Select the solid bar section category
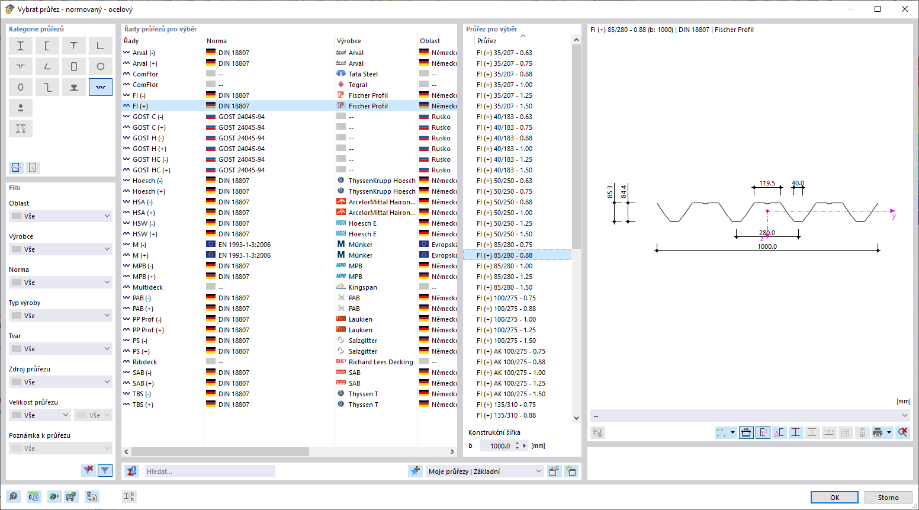This screenshot has height=510, width=919. coord(21,108)
